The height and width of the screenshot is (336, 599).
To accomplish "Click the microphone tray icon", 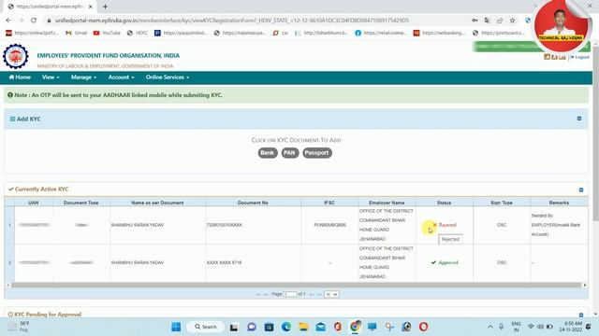I will tap(502, 327).
